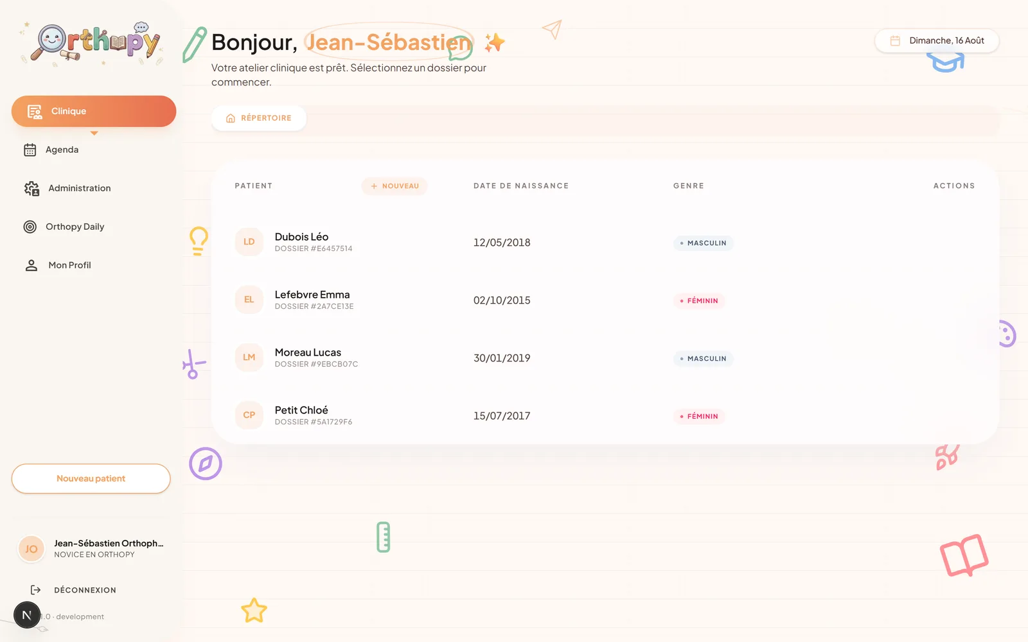The width and height of the screenshot is (1028, 642).
Task: Click the Nouveau patient button
Action: (91, 479)
